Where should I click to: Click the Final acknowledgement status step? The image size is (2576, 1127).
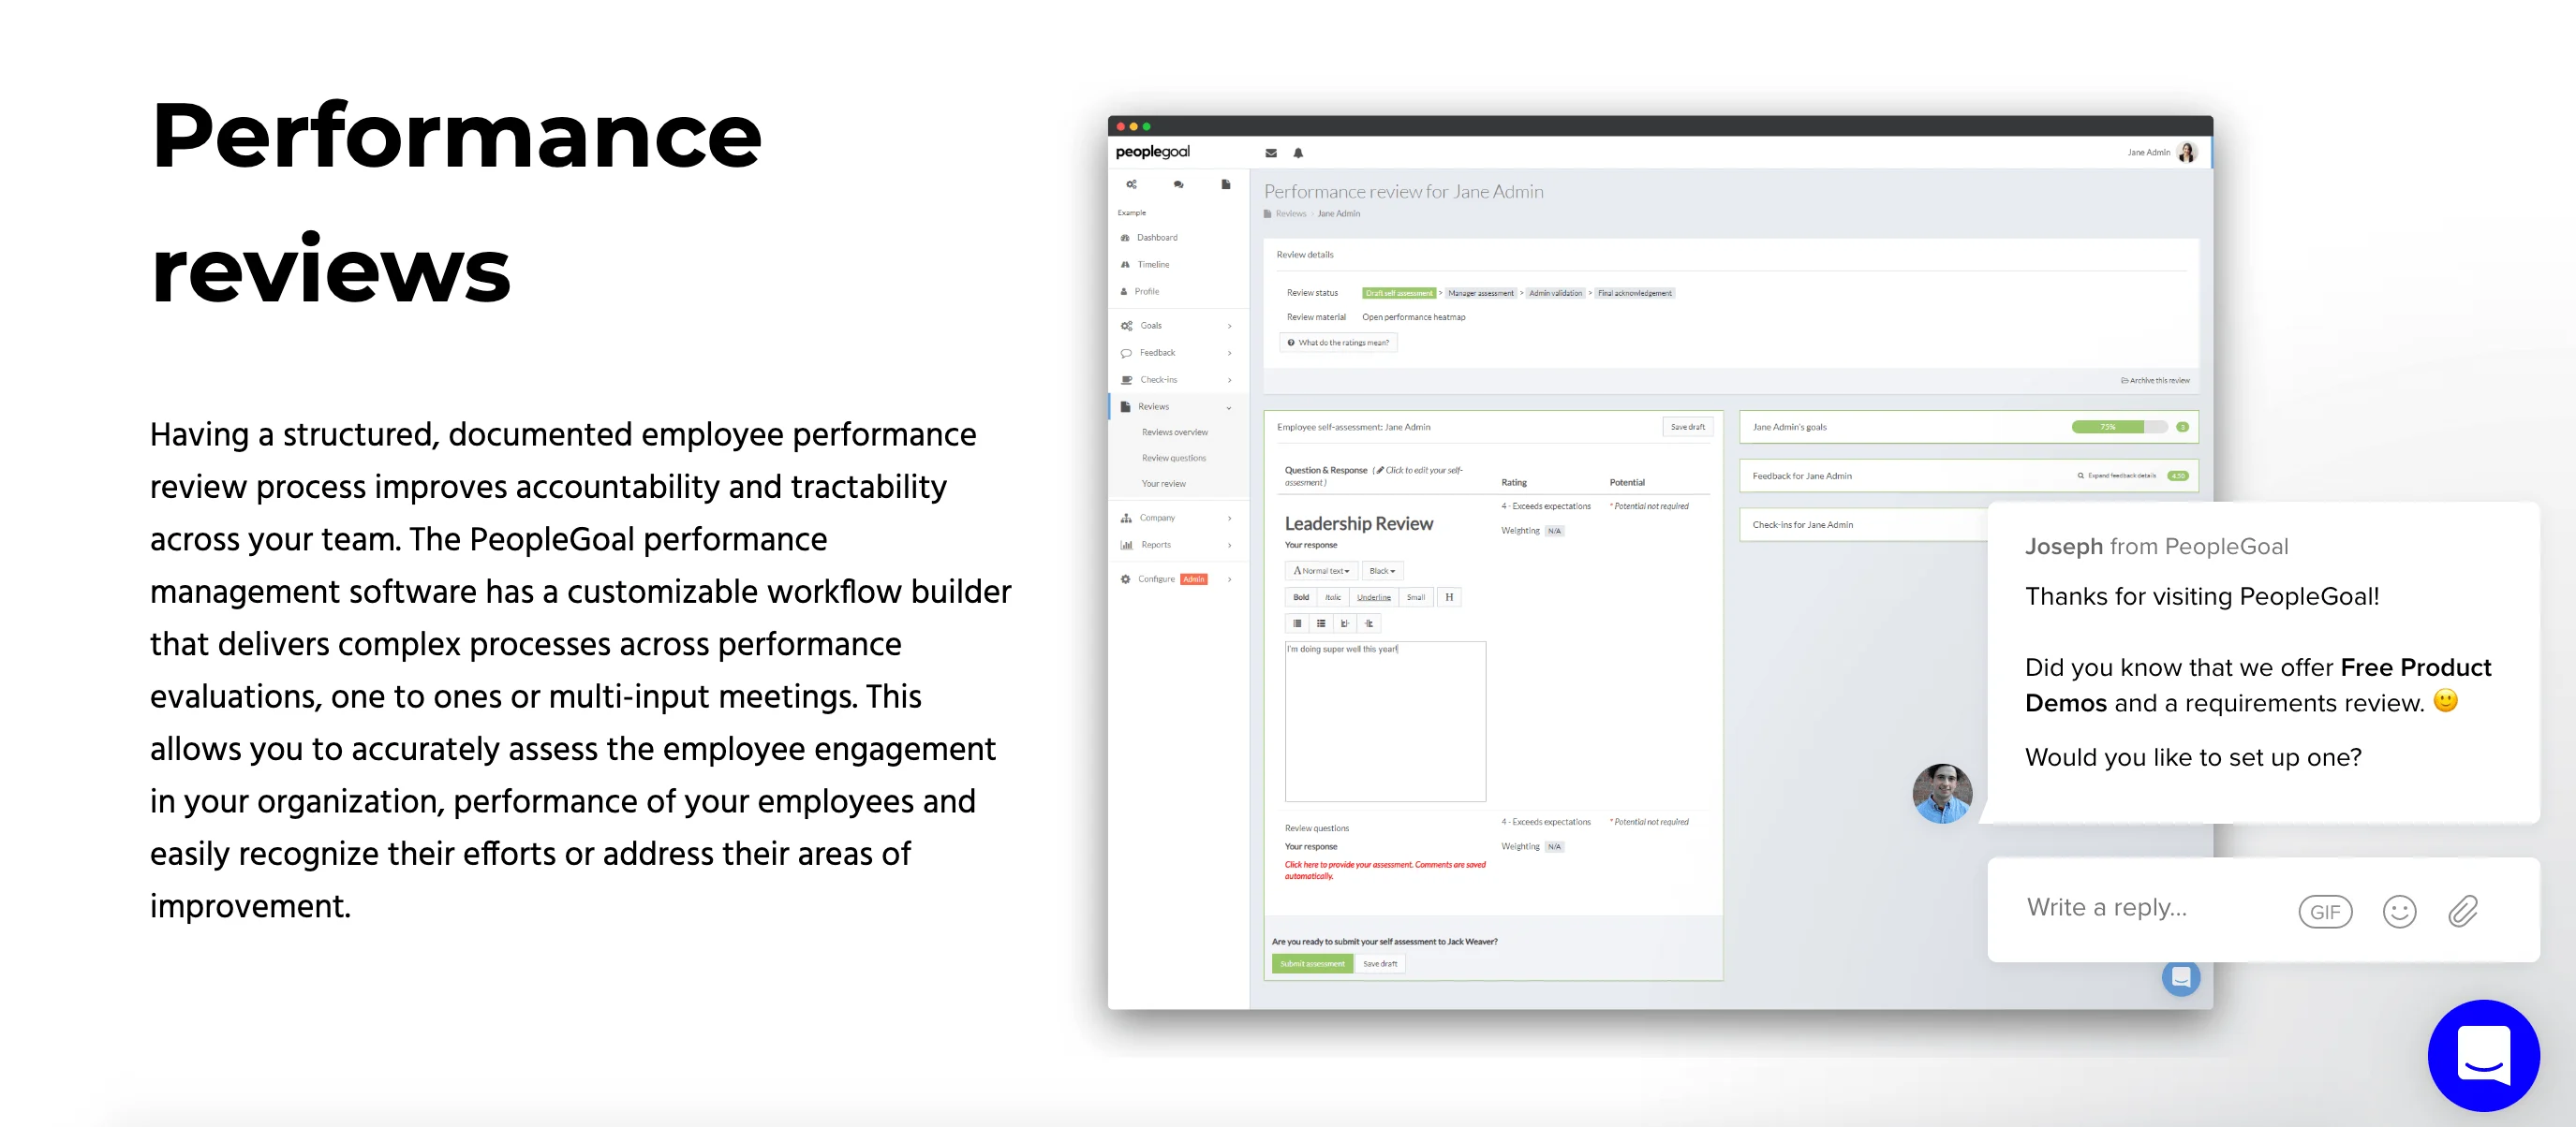point(1634,293)
